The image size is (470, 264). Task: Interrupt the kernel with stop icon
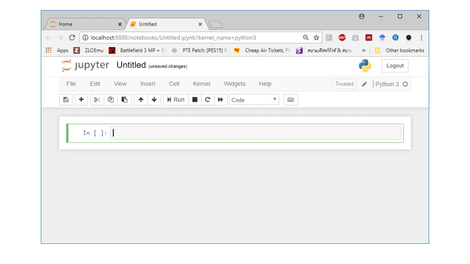pyautogui.click(x=195, y=99)
